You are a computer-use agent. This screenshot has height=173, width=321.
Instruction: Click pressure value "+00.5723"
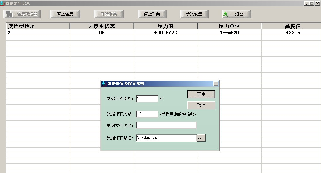[165, 33]
